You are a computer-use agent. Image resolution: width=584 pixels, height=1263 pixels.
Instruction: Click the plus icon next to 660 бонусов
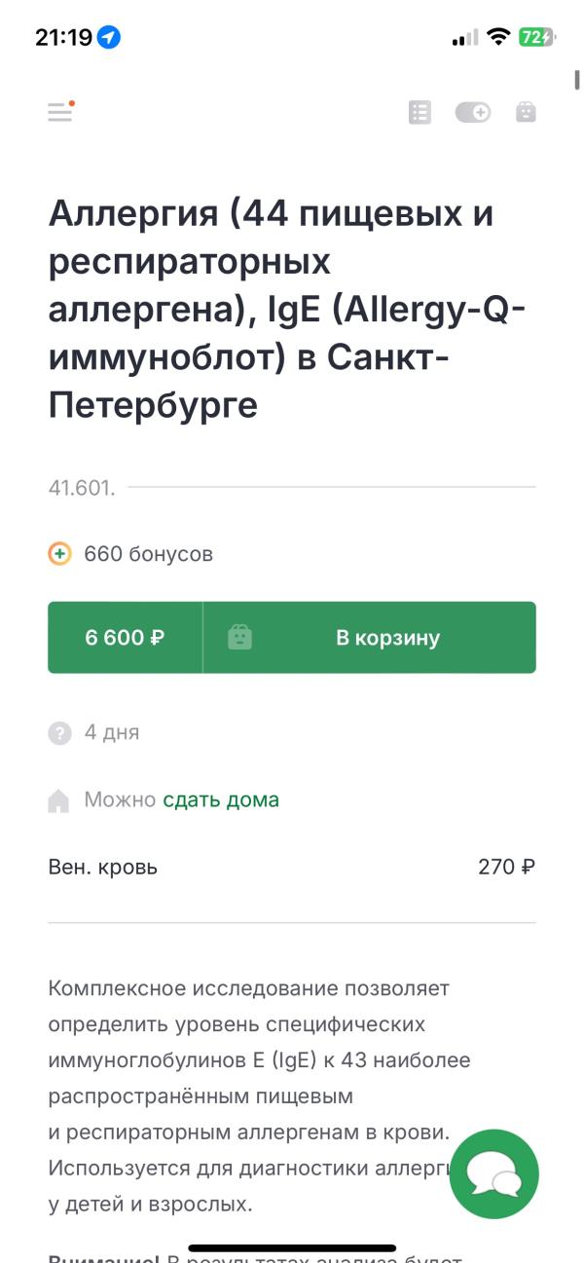pyautogui.click(x=61, y=554)
